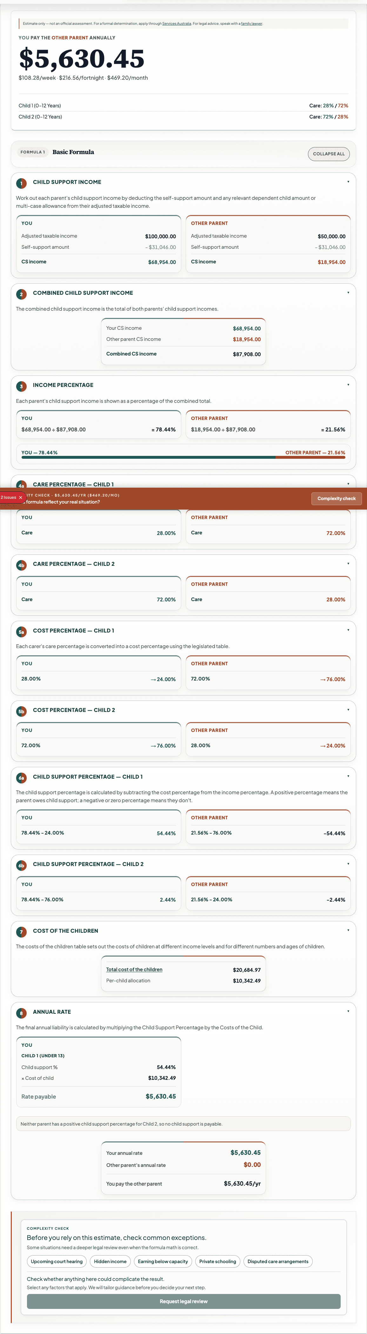Click the Child 1 (0–12 Years) row
Screen dimensions: 367x1334
[x=183, y=106]
